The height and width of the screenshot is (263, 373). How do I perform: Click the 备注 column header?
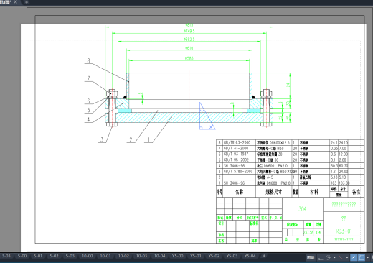pos(356,192)
